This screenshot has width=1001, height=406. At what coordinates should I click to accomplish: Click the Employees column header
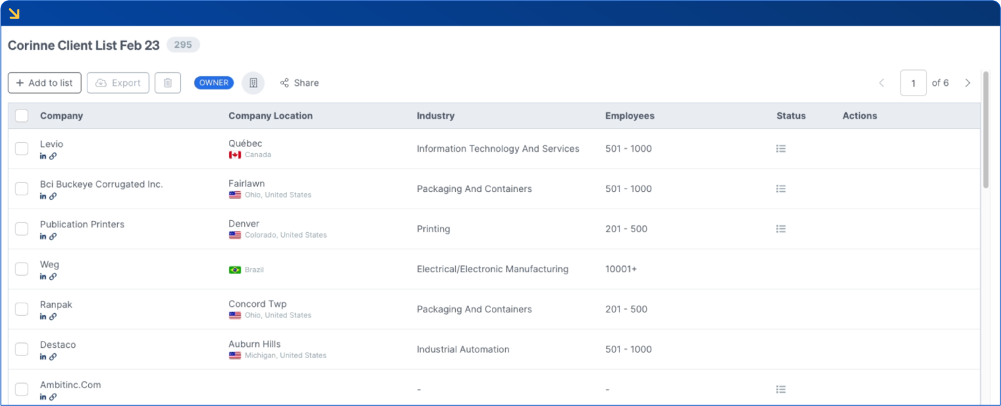coord(630,116)
